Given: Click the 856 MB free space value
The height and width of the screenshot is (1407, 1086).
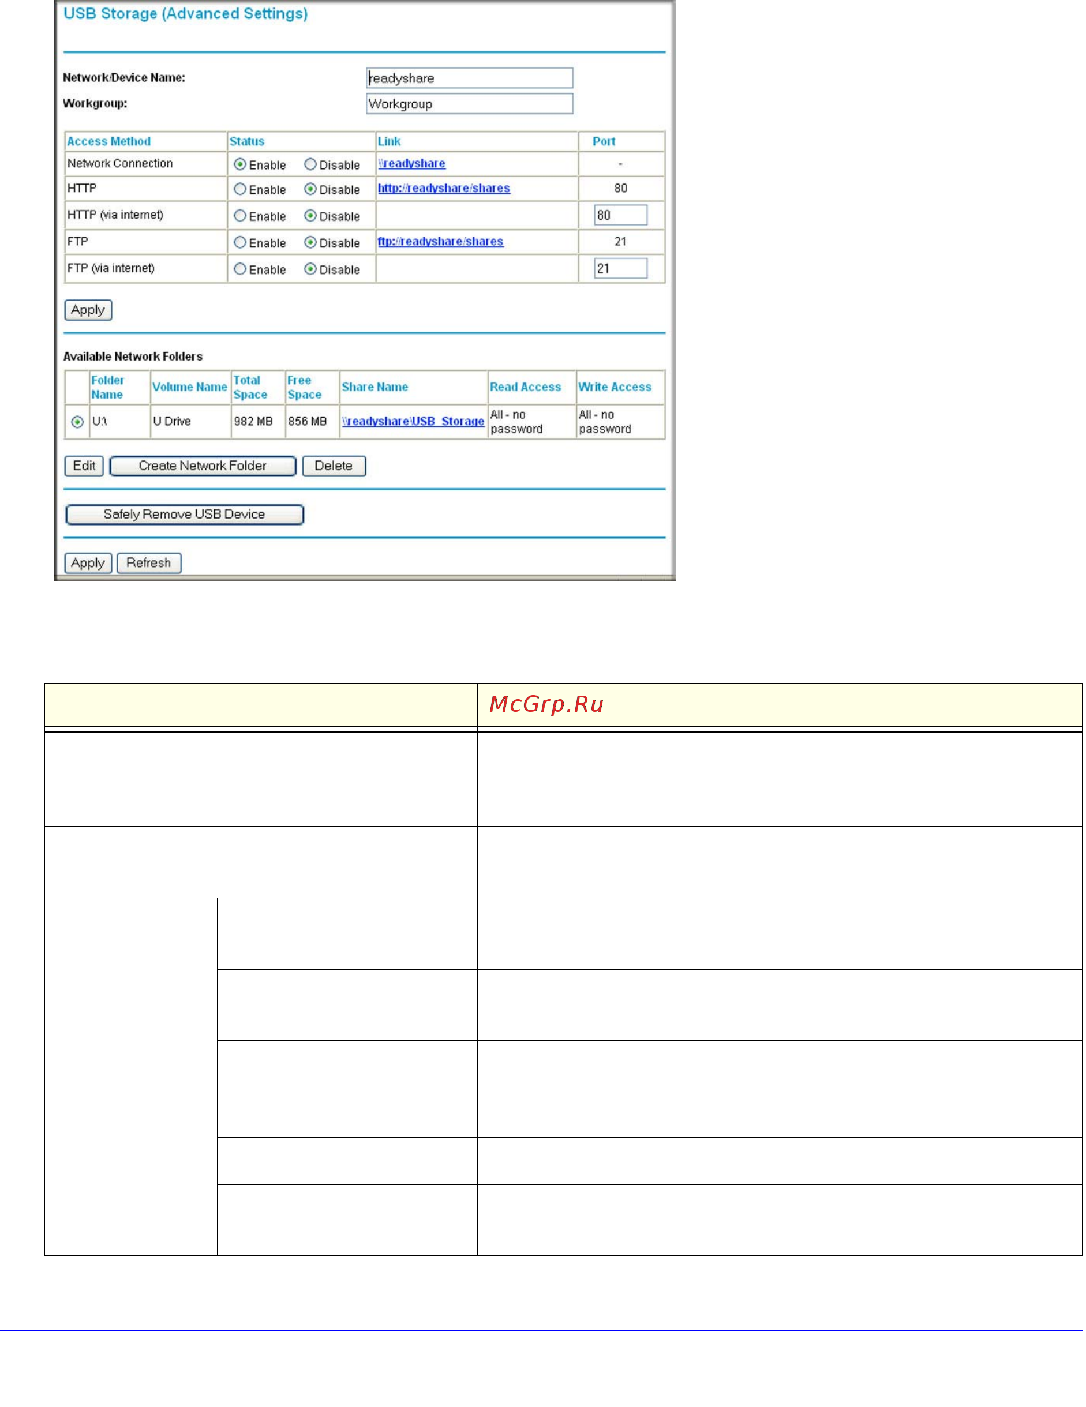Looking at the screenshot, I should 308,421.
